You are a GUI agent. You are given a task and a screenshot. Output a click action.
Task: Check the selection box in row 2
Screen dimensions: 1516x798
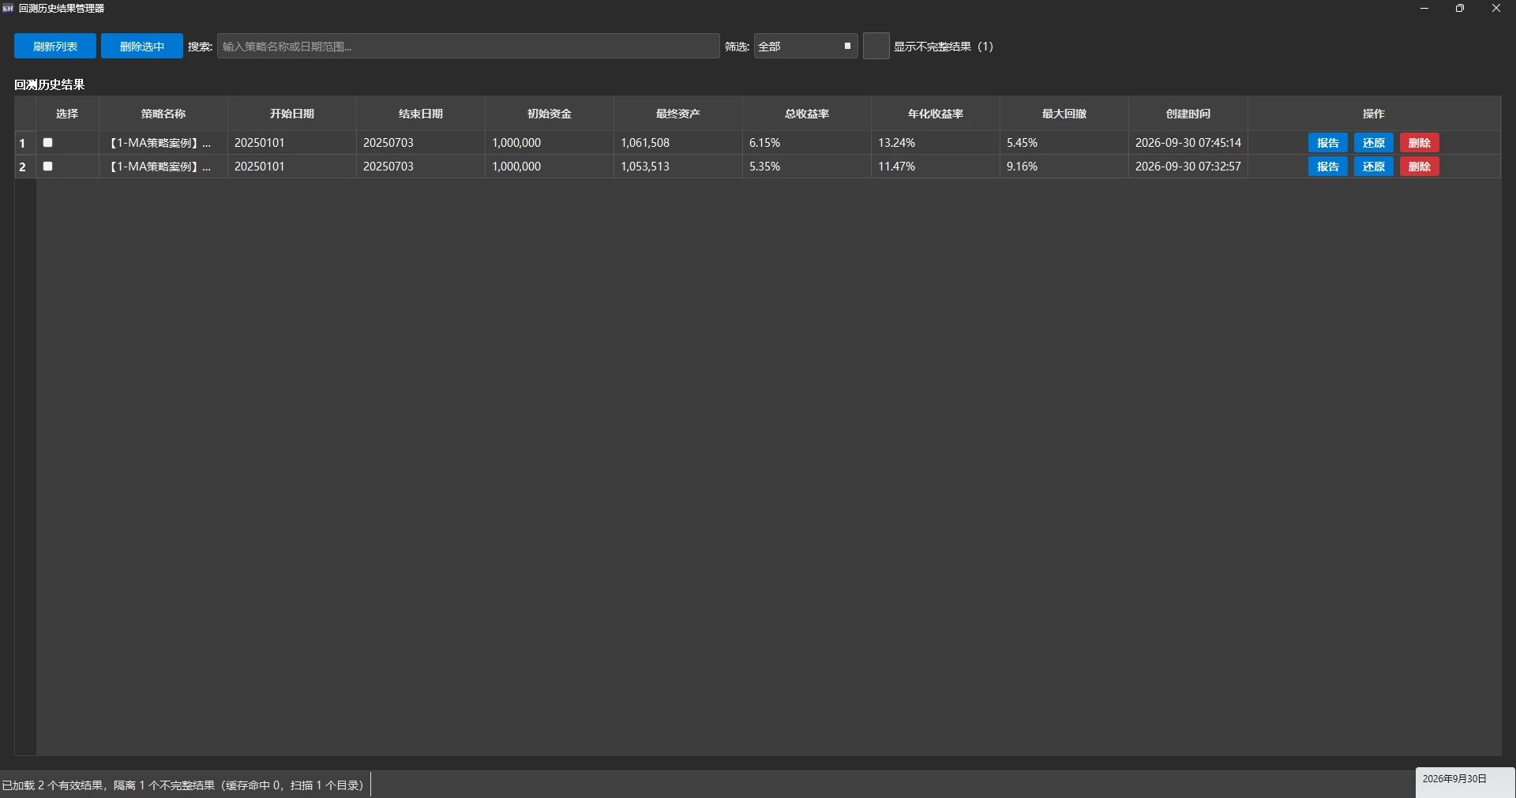tap(47, 167)
